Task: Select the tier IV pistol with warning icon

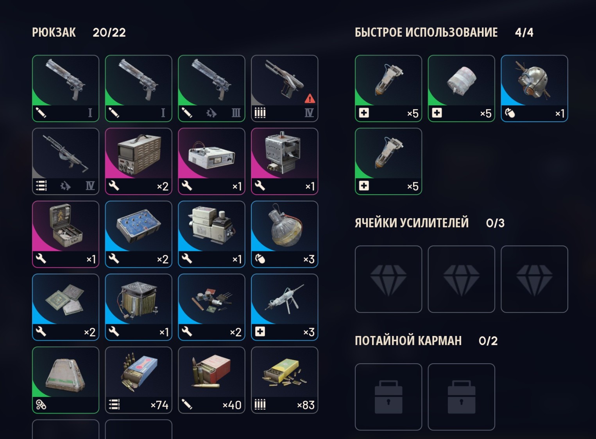Action: [x=285, y=88]
